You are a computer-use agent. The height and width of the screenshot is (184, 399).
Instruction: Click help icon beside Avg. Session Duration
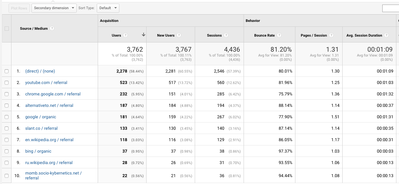[387, 35]
